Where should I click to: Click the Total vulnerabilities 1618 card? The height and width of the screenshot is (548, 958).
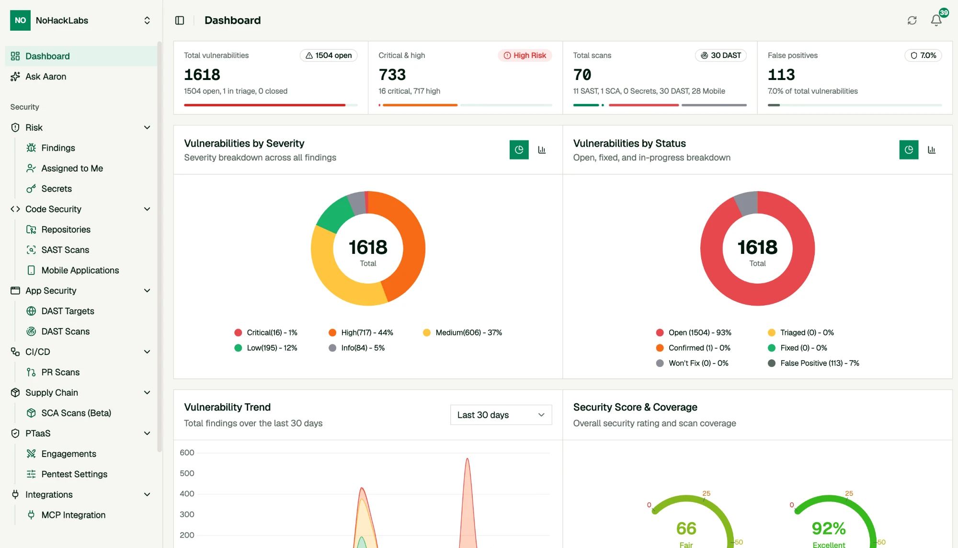(271, 78)
